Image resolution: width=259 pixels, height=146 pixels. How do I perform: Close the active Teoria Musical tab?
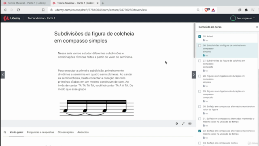point(98,3)
